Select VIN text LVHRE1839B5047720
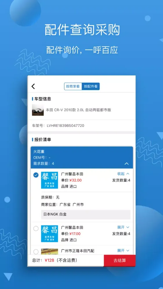The width and height of the screenshot is (163, 289). 65,126
